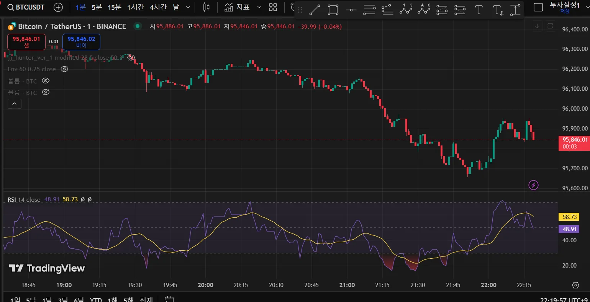Viewport: 590px width, 302px height.
Task: Open the layout grid selector icon
Action: point(273,7)
